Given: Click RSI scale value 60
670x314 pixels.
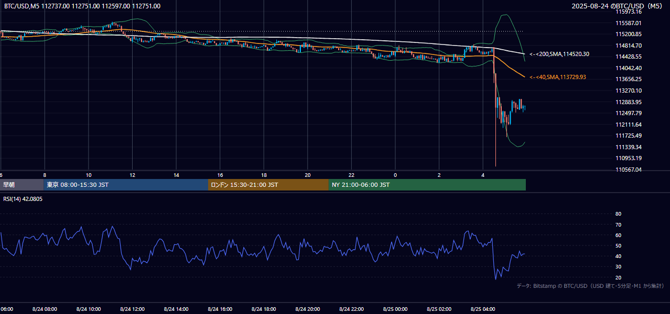Looking at the screenshot, I should tap(618, 235).
